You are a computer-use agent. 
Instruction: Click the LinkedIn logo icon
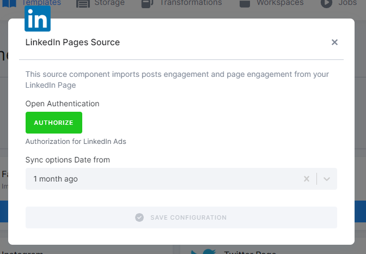[38, 19]
